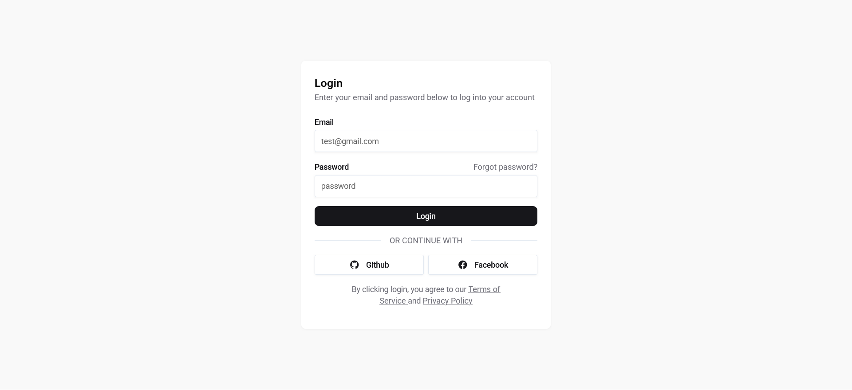This screenshot has width=852, height=390.
Task: Continue with the Github button
Action: click(x=369, y=265)
